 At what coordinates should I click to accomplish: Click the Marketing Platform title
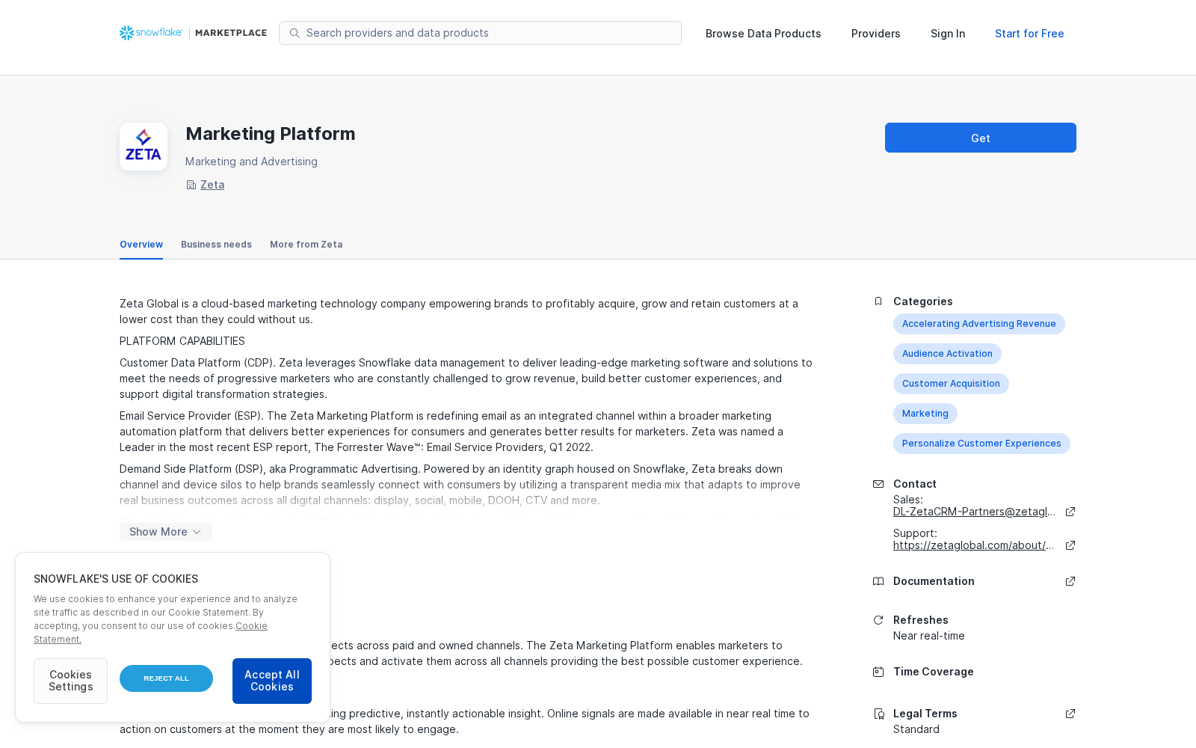click(271, 134)
